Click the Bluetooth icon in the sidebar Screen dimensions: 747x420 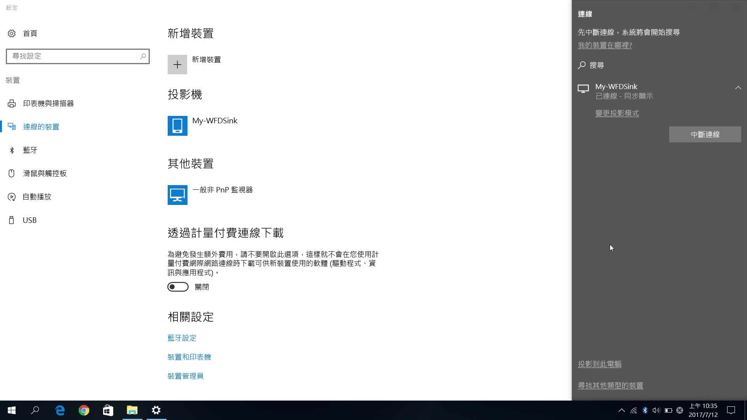[x=12, y=150]
